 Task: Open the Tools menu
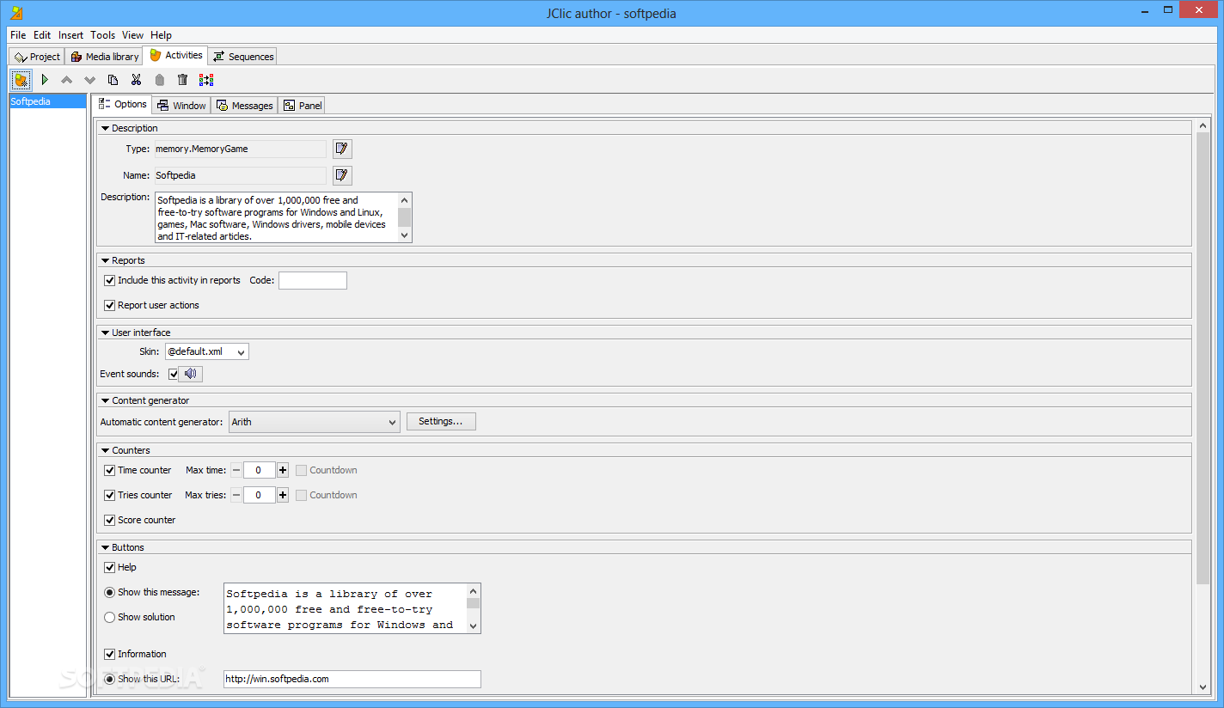click(x=103, y=35)
